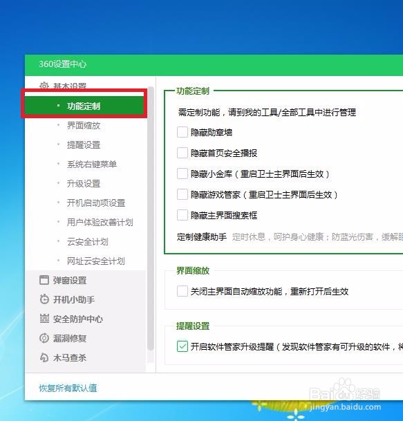
Task: Choose 开机启动项设置 in sidebar
Action: [96, 203]
